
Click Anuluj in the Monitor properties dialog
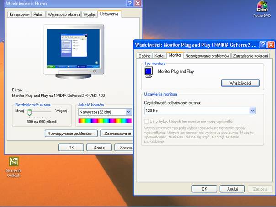pos(232,189)
